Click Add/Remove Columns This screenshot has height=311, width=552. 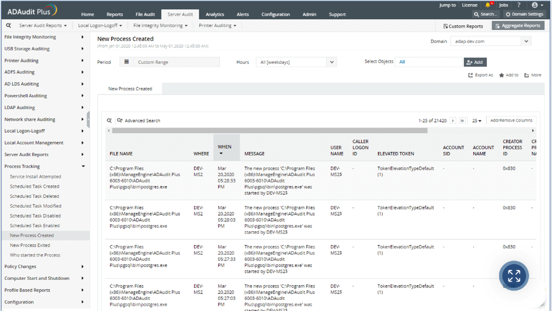(511, 120)
